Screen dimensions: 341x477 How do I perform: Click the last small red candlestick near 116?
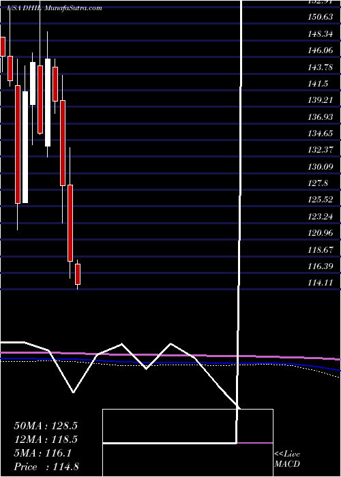pos(78,274)
